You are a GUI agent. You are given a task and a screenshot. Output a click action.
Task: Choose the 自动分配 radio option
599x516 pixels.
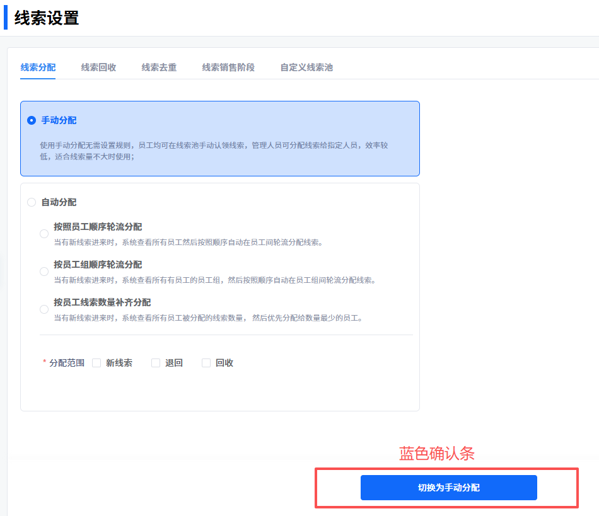[x=32, y=202]
